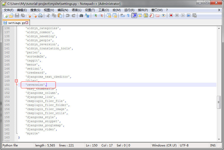Click Windows (CR LF) line ending in status bar

point(164,145)
